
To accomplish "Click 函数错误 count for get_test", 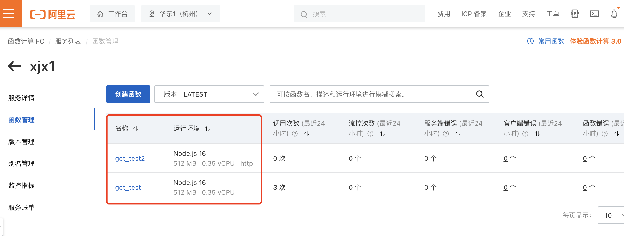I will 585,188.
